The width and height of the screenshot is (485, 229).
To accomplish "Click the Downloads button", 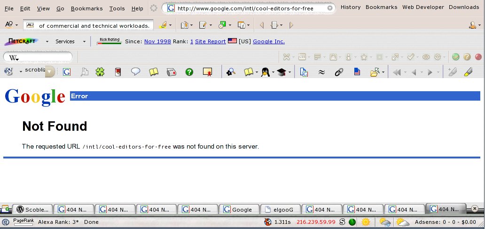I will (464, 7).
